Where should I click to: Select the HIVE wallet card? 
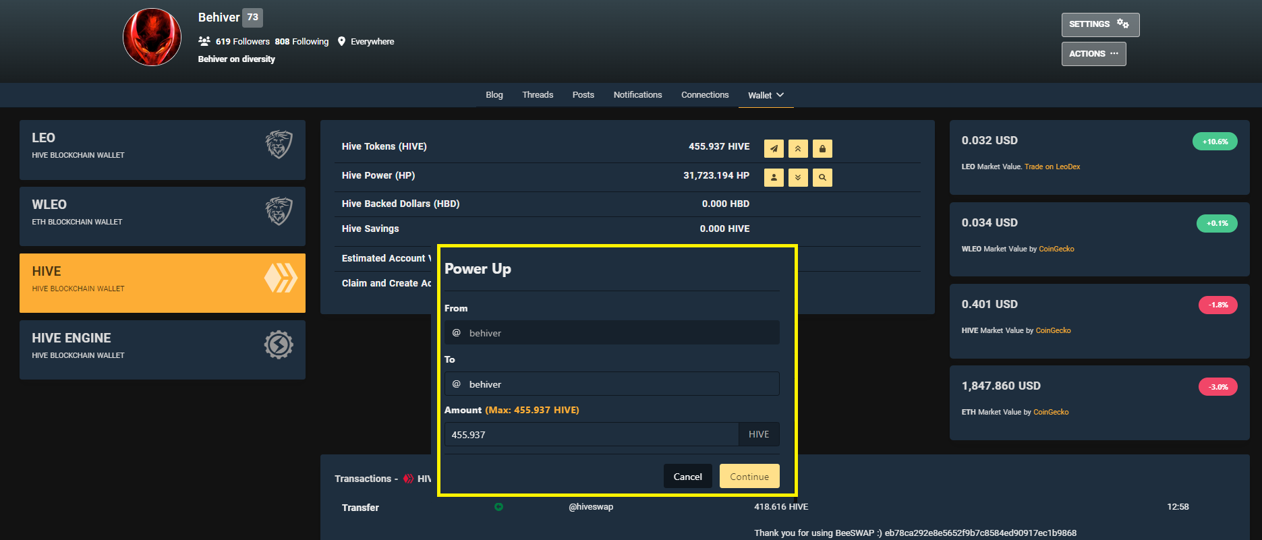[x=163, y=283]
